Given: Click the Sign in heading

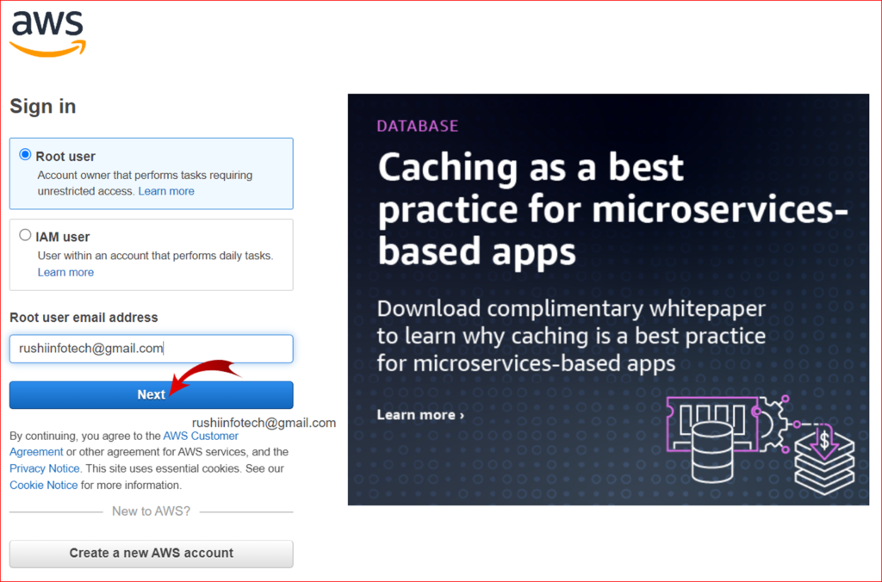Looking at the screenshot, I should pos(43,106).
